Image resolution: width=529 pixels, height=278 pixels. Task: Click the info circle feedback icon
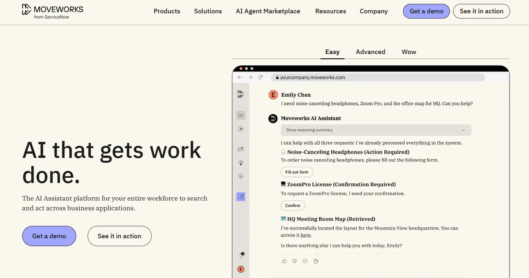pyautogui.click(x=305, y=261)
